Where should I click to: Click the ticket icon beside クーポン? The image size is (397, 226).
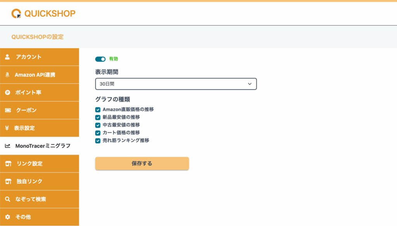(8, 110)
